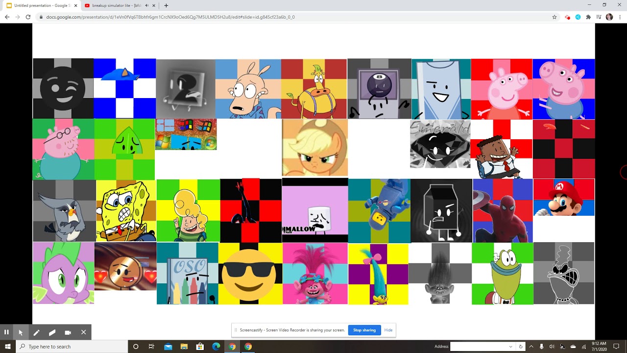Mute the YouTube tab audio indicator
This screenshot has width=627, height=353.
146,5
